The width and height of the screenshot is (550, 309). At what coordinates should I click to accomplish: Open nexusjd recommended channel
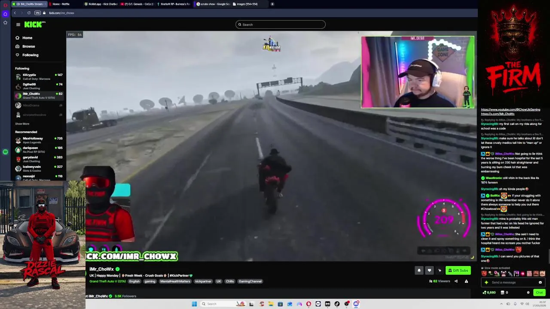tap(39, 177)
